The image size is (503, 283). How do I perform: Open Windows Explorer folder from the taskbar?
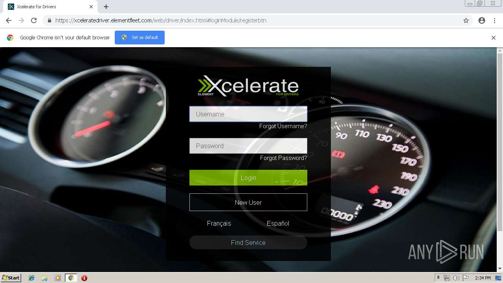click(x=44, y=278)
